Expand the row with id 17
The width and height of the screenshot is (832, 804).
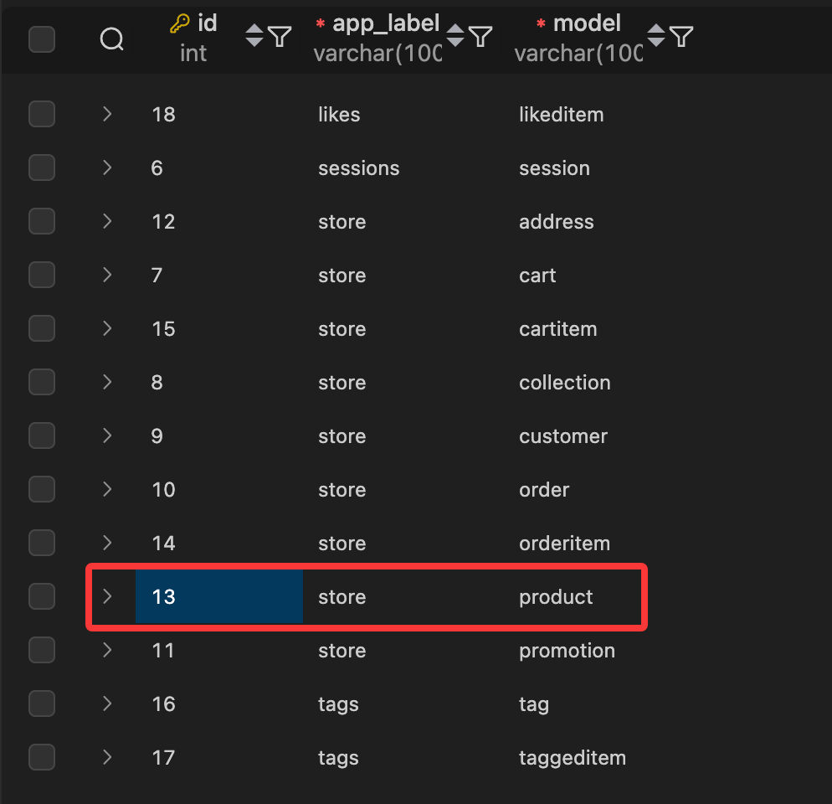coord(107,758)
